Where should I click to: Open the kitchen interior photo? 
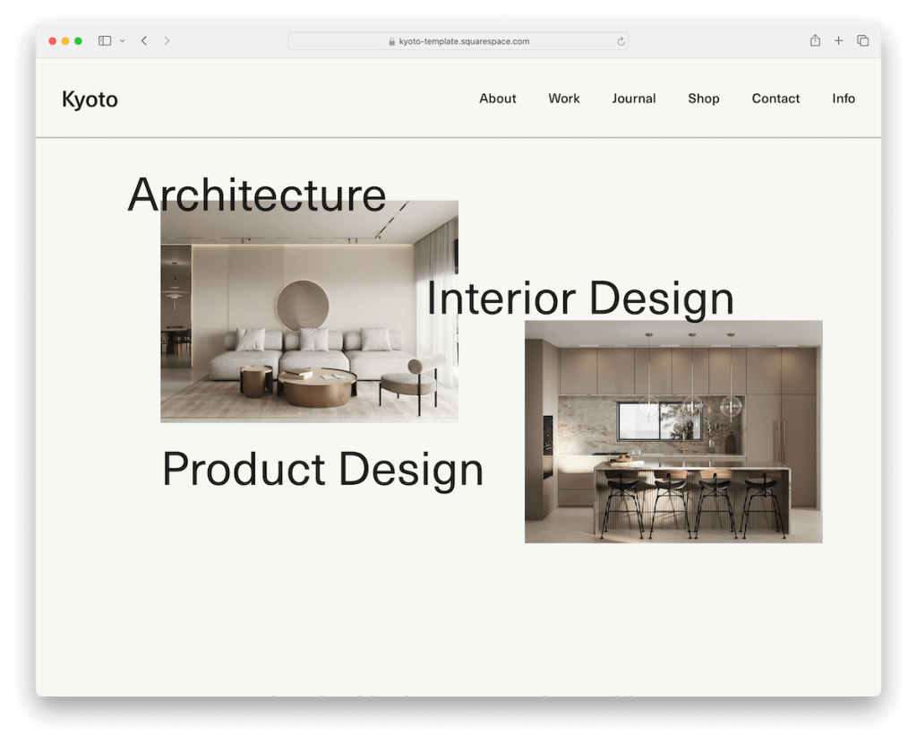(673, 431)
